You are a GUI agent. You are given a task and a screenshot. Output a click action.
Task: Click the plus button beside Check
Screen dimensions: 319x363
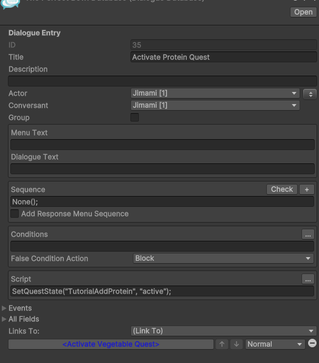pyautogui.click(x=307, y=189)
